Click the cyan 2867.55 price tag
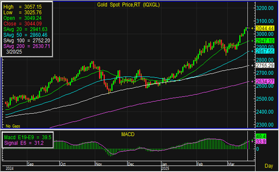279x172 pixels. coord(264,51)
